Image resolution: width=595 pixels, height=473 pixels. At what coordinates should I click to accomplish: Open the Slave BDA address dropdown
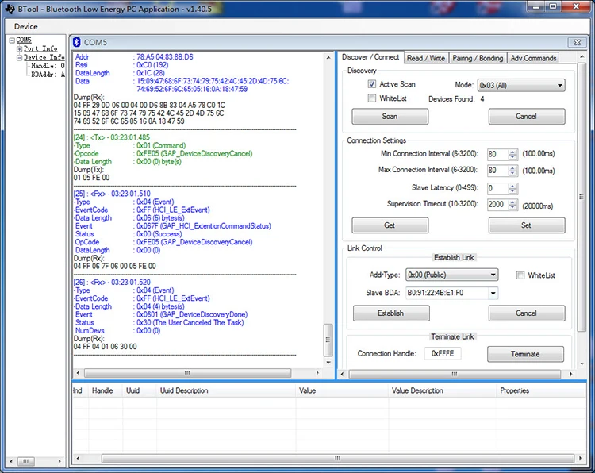coord(493,293)
